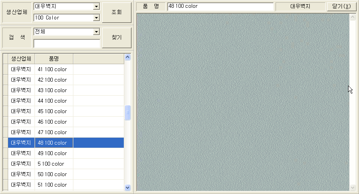
Task: Click the product list scrollbar thumb
Action: pos(128,113)
